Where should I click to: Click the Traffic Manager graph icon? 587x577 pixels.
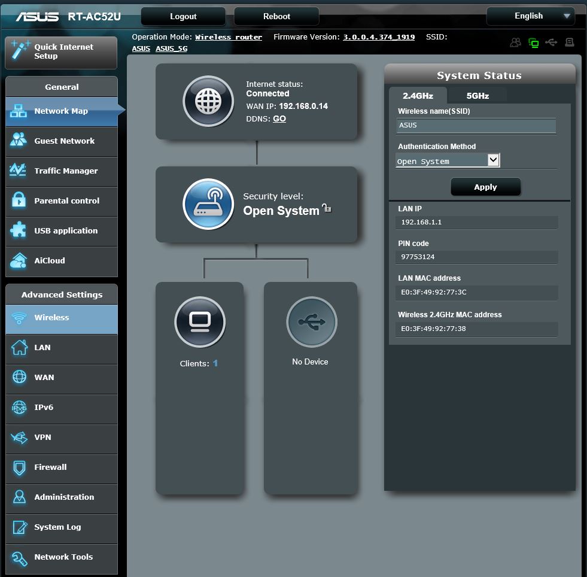(18, 170)
